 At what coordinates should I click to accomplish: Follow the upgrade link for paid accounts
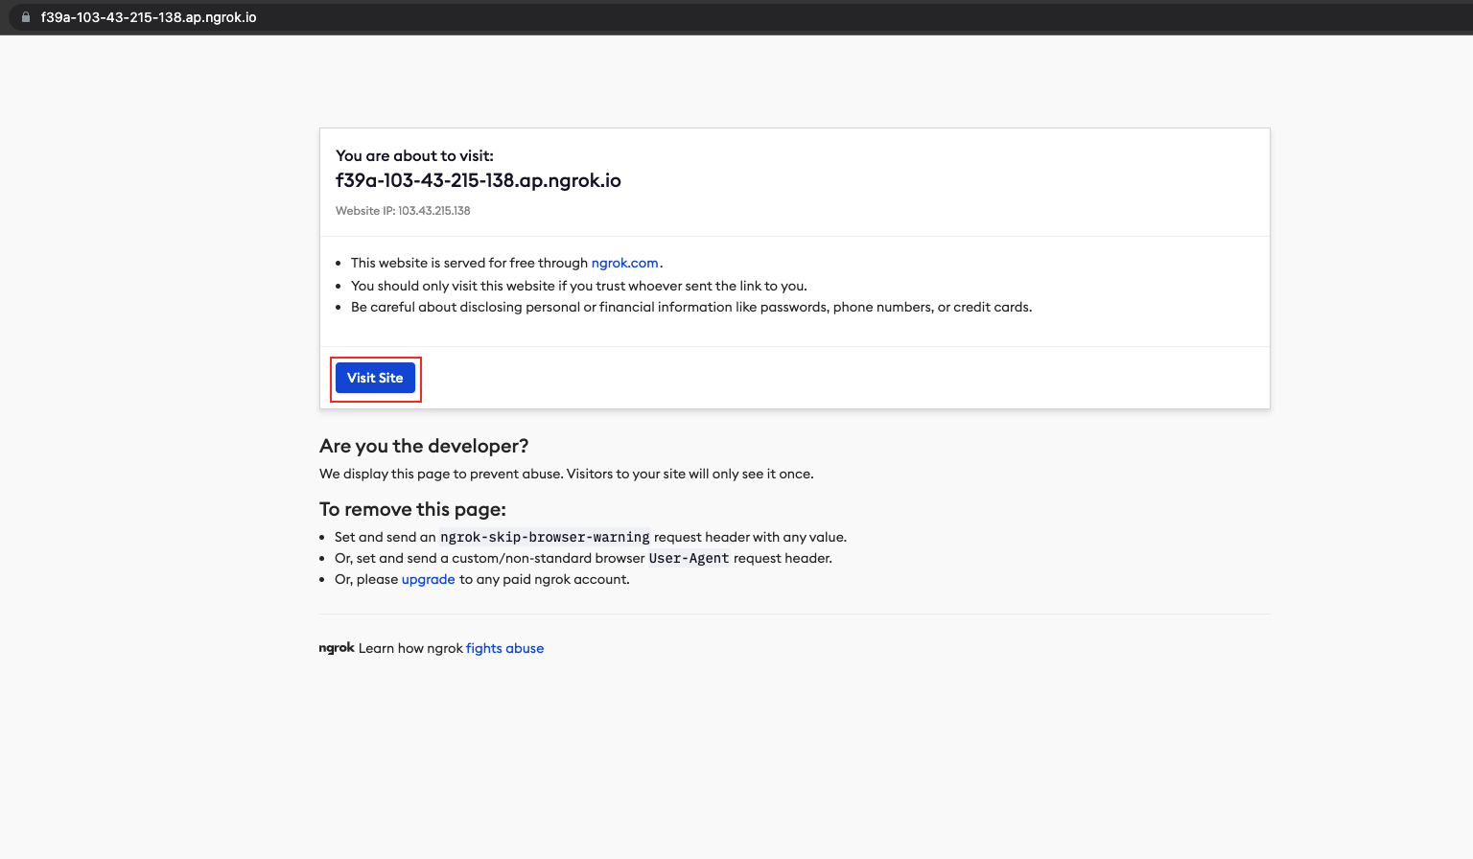tap(428, 579)
